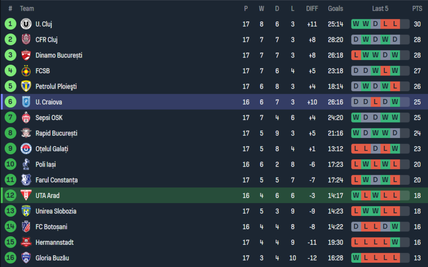Click U. Cluj's most recent loss result
The height and width of the screenshot is (267, 428).
[395, 24]
